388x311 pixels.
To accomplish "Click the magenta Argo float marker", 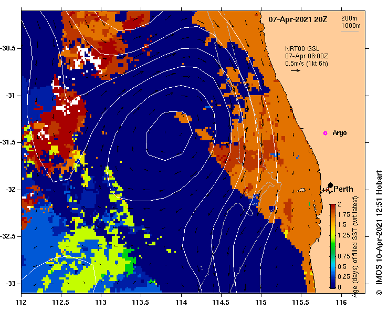I will 325,133.
